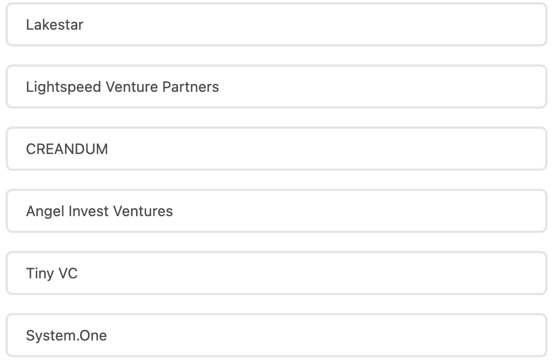Image resolution: width=552 pixels, height=364 pixels.
Task: Pick the CREANDUM entry
Action: (x=276, y=149)
